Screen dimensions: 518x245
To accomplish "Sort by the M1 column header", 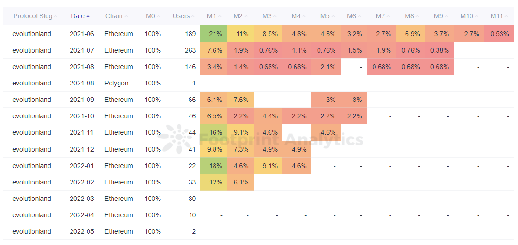I will click(214, 16).
